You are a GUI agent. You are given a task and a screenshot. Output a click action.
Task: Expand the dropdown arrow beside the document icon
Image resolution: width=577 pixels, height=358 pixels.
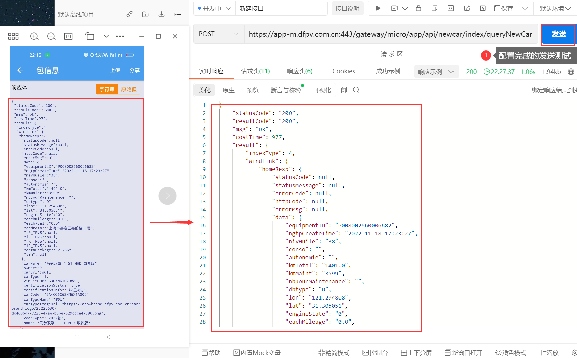pos(405,8)
